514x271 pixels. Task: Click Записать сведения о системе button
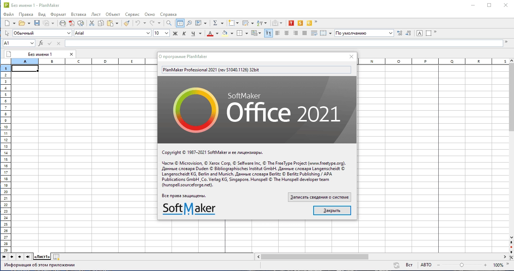tap(319, 197)
